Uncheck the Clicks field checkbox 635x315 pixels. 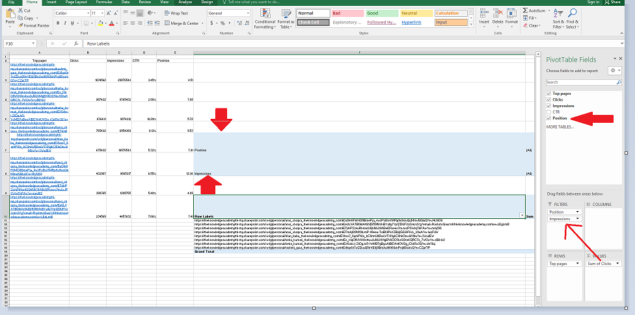click(x=548, y=99)
